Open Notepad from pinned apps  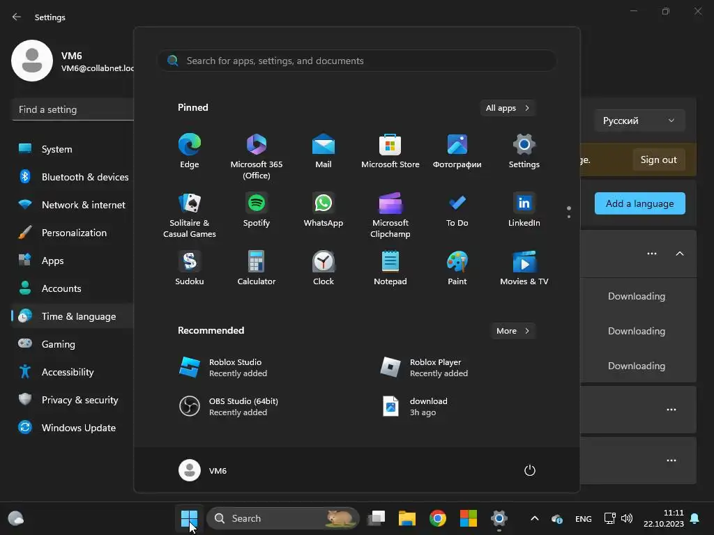click(390, 268)
